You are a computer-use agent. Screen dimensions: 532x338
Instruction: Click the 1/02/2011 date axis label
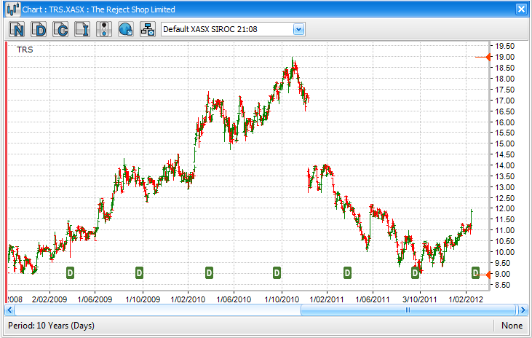coord(327,299)
